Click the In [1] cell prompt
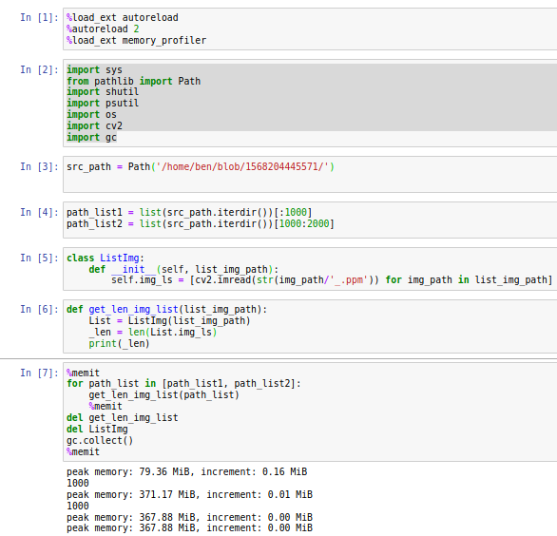 pyautogui.click(x=39, y=17)
